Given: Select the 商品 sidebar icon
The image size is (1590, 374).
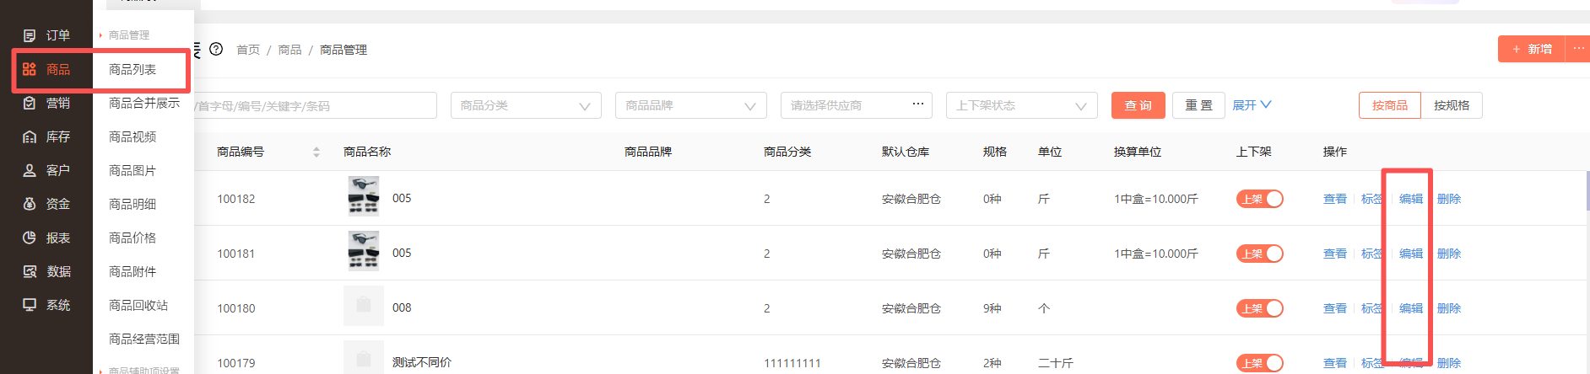Looking at the screenshot, I should coord(30,69).
